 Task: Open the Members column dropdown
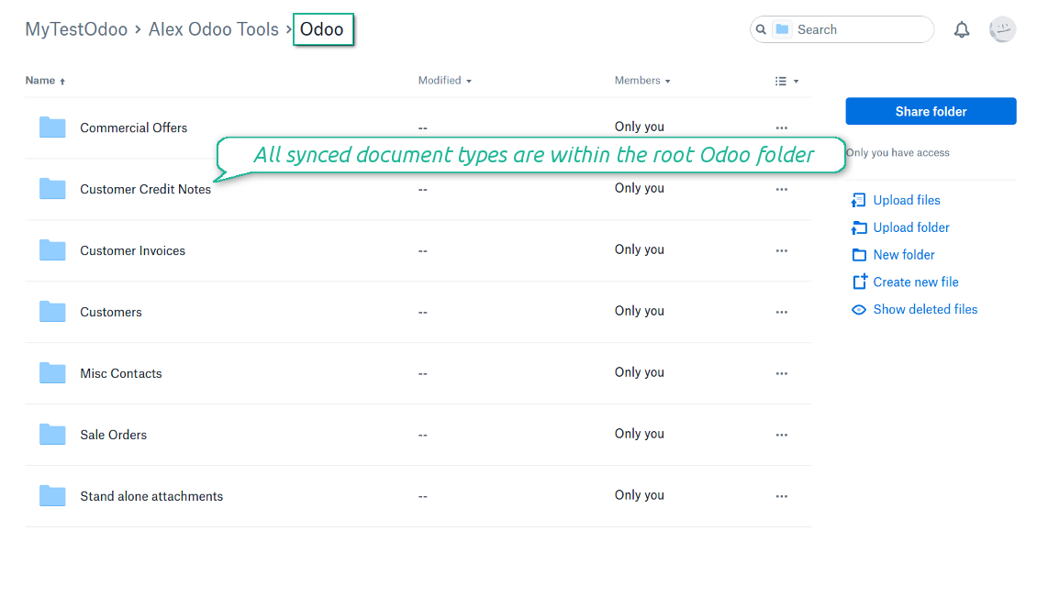coord(642,81)
